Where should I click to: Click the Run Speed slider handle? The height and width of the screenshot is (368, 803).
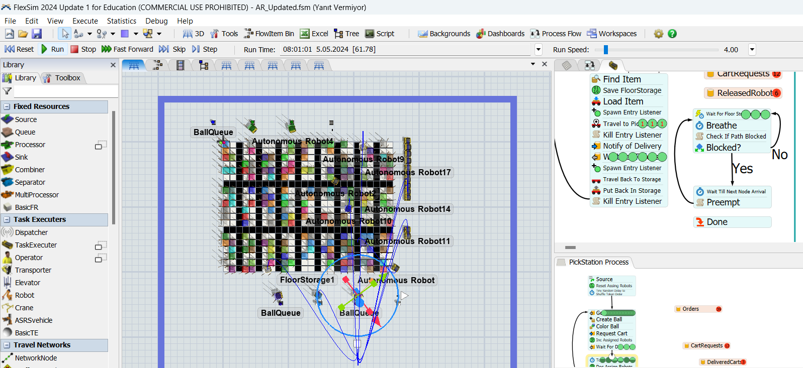606,49
